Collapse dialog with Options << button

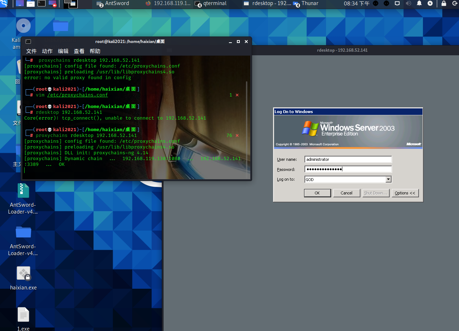pos(405,193)
